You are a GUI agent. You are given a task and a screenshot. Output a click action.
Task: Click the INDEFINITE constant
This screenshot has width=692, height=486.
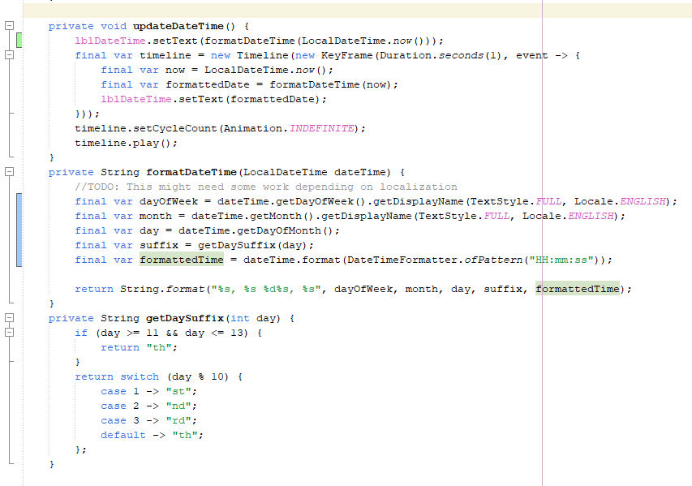pos(322,128)
